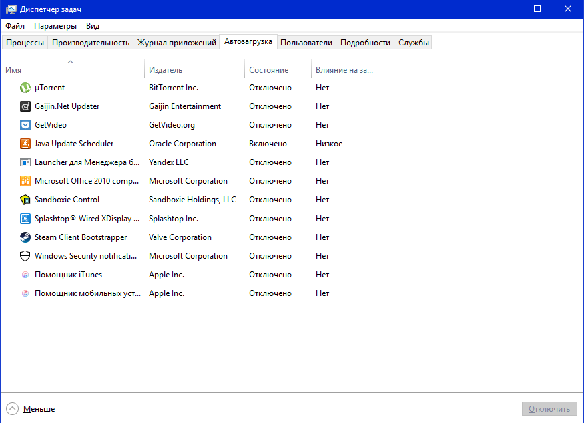Minimize the Диспетчер задач window
The image size is (584, 423).
[x=507, y=9]
